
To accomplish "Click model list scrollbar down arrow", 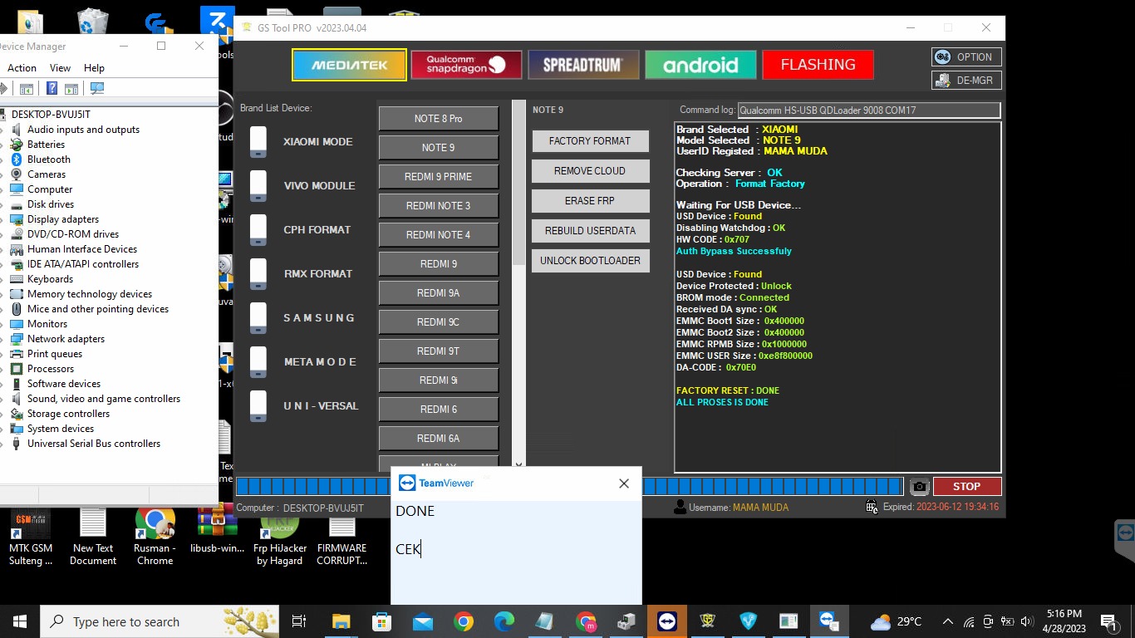I will tap(519, 465).
